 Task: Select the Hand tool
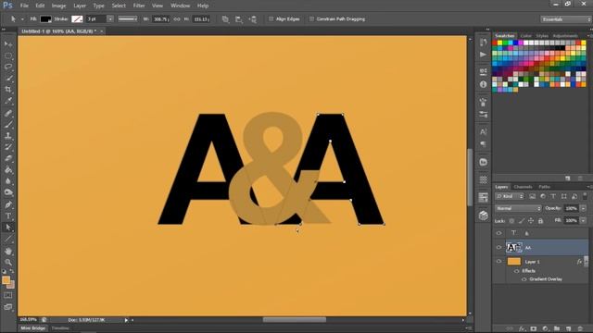point(8,251)
